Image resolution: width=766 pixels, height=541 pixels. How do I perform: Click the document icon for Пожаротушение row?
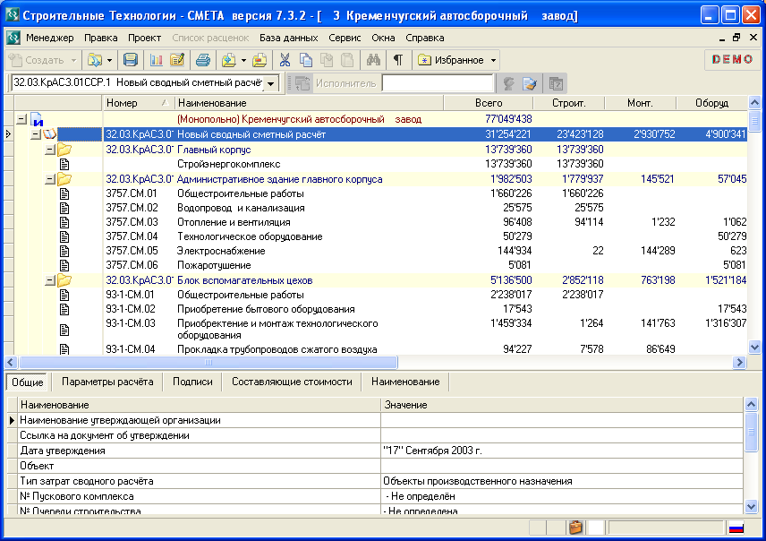64,265
